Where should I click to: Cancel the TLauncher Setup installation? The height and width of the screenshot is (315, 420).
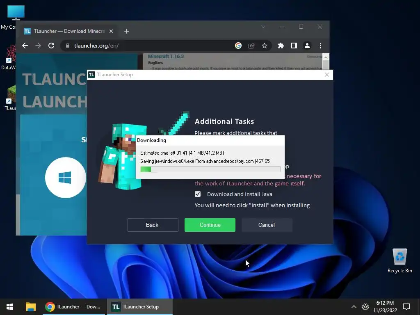point(267,225)
